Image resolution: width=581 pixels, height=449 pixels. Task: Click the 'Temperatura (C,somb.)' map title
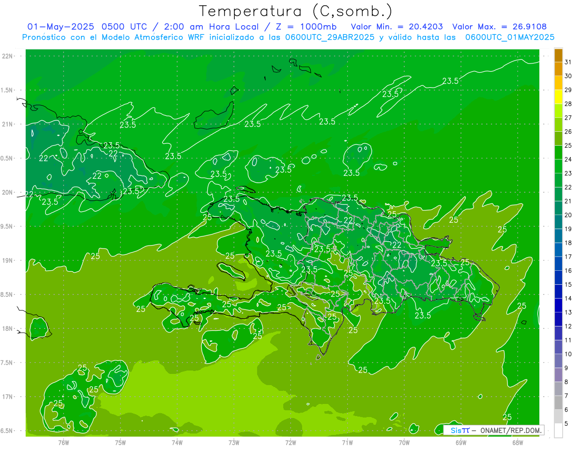[x=295, y=12]
